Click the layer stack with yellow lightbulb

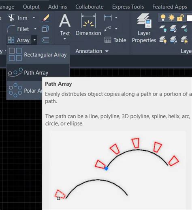(x=163, y=40)
